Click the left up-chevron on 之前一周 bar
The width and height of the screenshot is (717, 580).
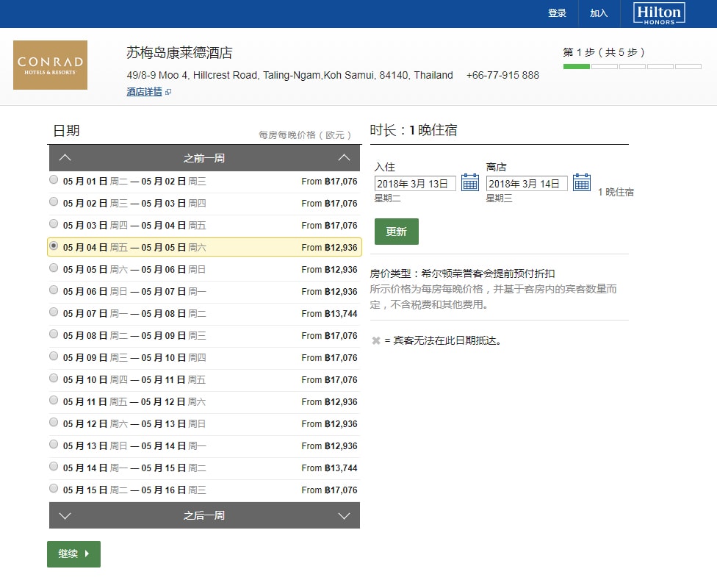tap(65, 158)
